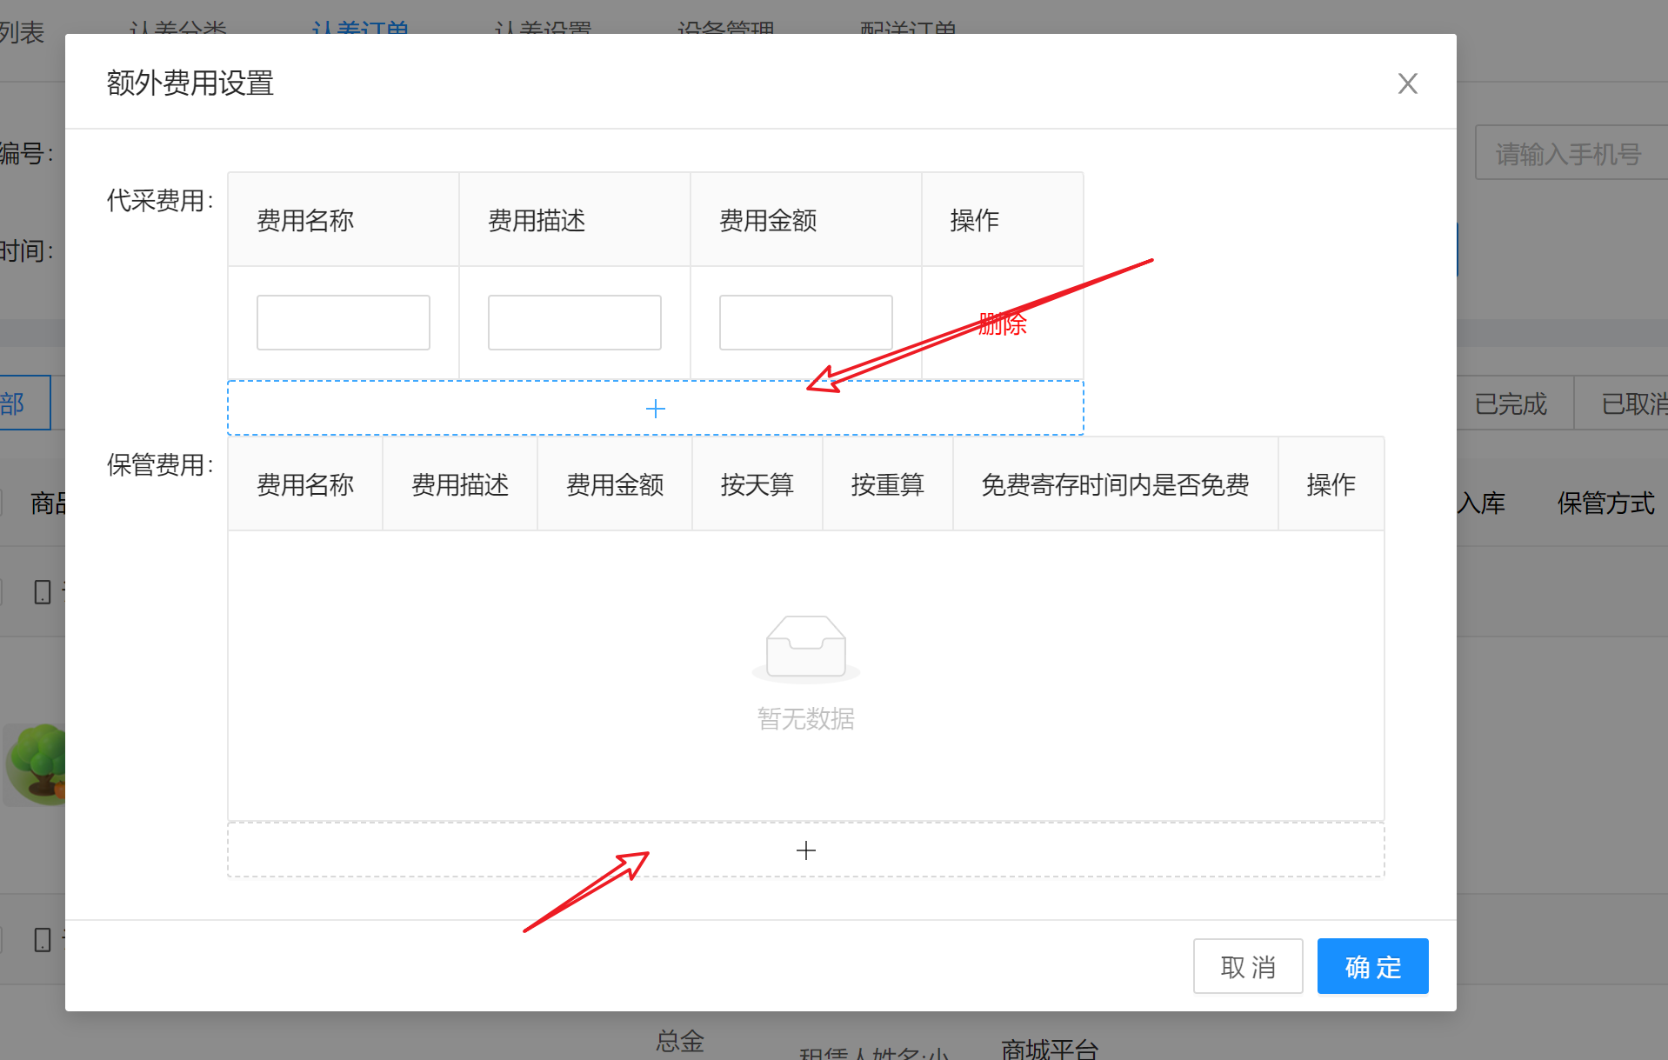Open the 设备管理 top tab
This screenshot has width=1668, height=1060.
[725, 28]
